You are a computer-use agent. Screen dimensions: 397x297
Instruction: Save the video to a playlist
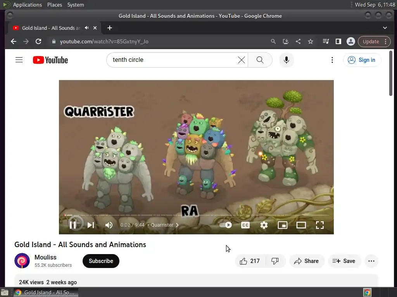tap(344, 261)
